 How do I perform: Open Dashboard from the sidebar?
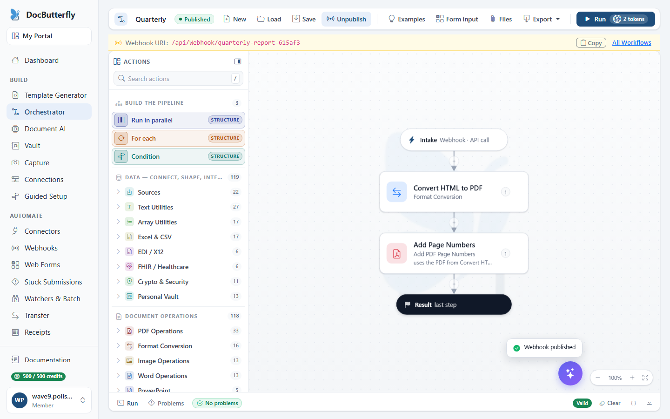[x=49, y=61]
